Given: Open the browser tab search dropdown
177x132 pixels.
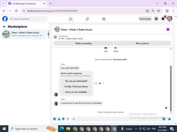Looking at the screenshot, I should tap(4, 4).
